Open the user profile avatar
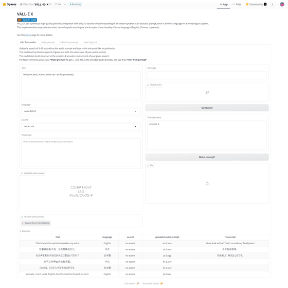The width and height of the screenshot is (288, 288). click(x=282, y=4)
